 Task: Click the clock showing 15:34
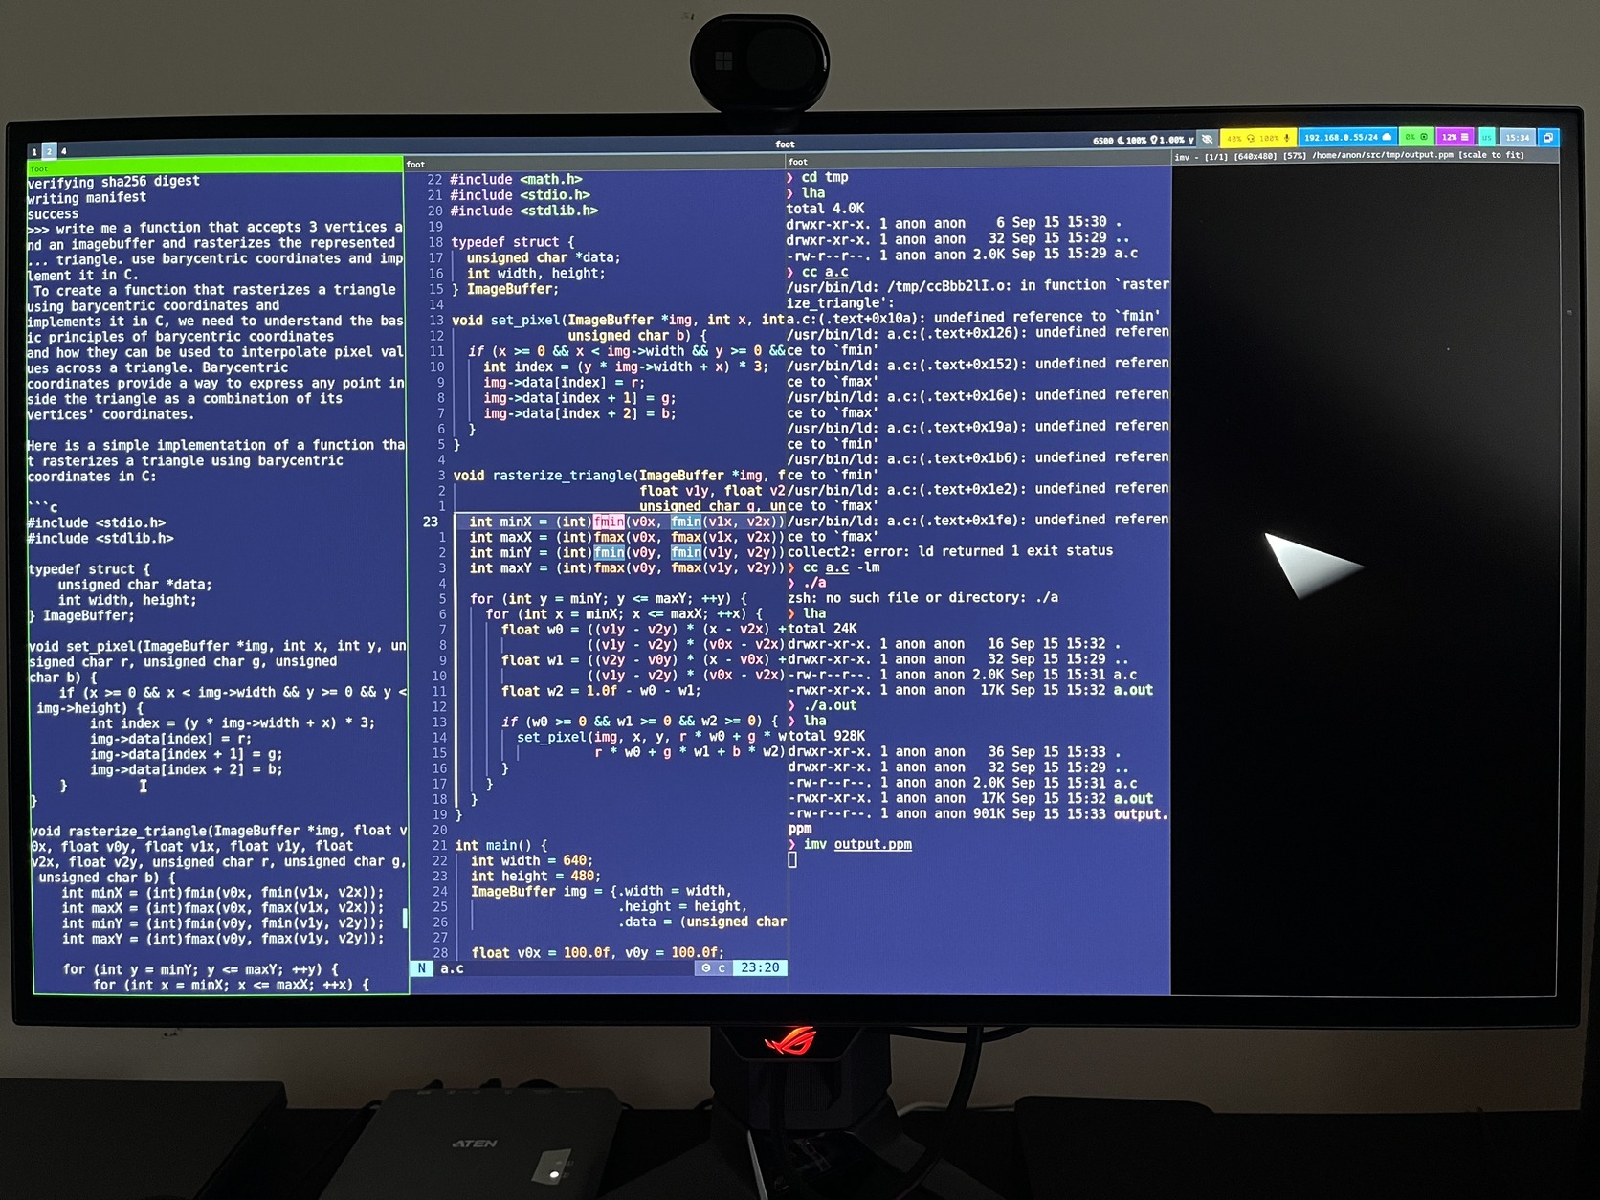1517,138
